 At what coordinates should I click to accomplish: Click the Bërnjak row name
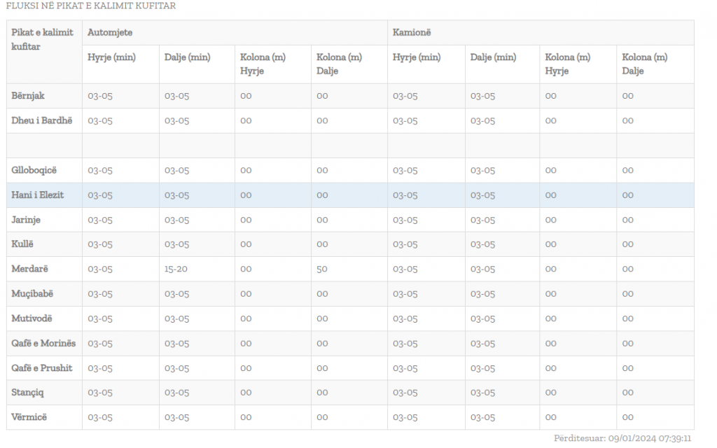coord(28,96)
